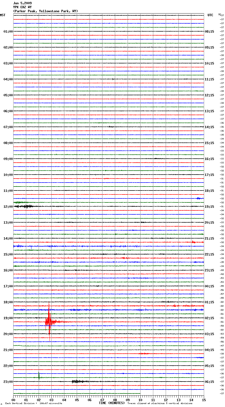Image resolution: width=225 pixels, height=407 pixels.
Task: Click the date 'Jun 5,2009' header
Action: (22, 3)
